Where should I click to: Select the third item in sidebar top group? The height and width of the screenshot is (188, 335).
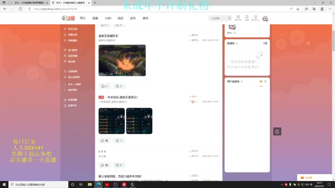[71, 40]
